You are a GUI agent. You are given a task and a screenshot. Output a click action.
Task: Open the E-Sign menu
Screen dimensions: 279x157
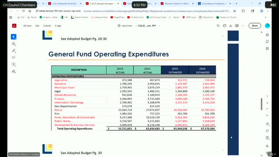click(x=58, y=26)
